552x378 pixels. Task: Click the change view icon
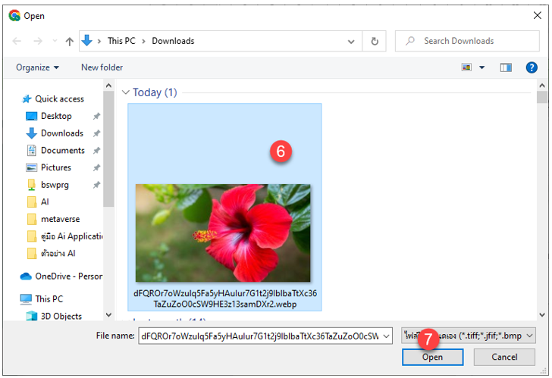click(x=467, y=67)
